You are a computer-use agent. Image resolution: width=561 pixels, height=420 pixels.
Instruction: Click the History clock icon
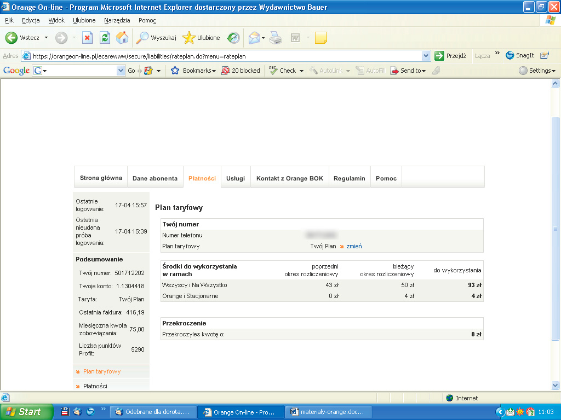(233, 38)
